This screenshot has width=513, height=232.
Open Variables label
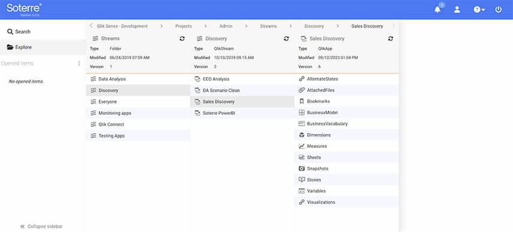pyautogui.click(x=316, y=191)
